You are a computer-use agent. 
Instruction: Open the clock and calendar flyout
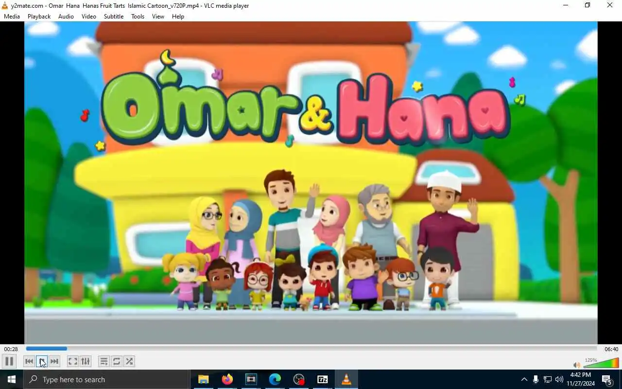[x=580, y=379]
